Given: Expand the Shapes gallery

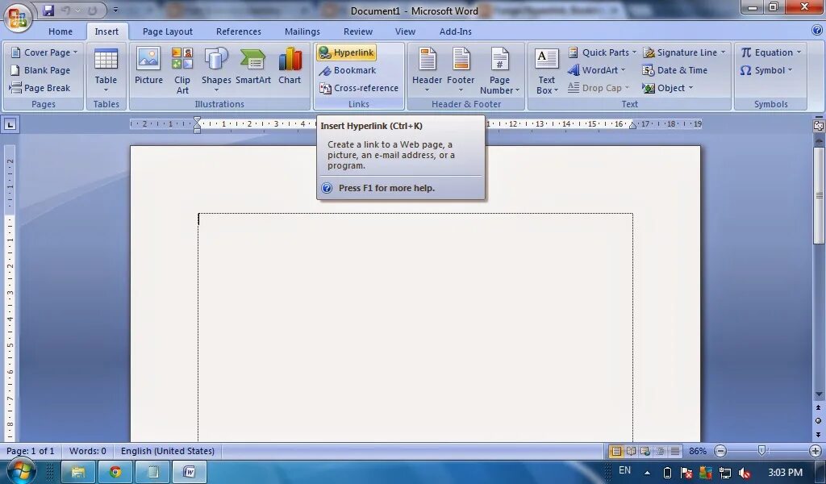Looking at the screenshot, I should click(x=216, y=70).
